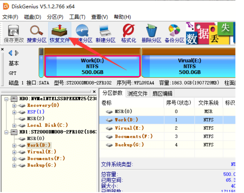Collapse the HD1 ST2000DM008 disk node

pos(6,132)
